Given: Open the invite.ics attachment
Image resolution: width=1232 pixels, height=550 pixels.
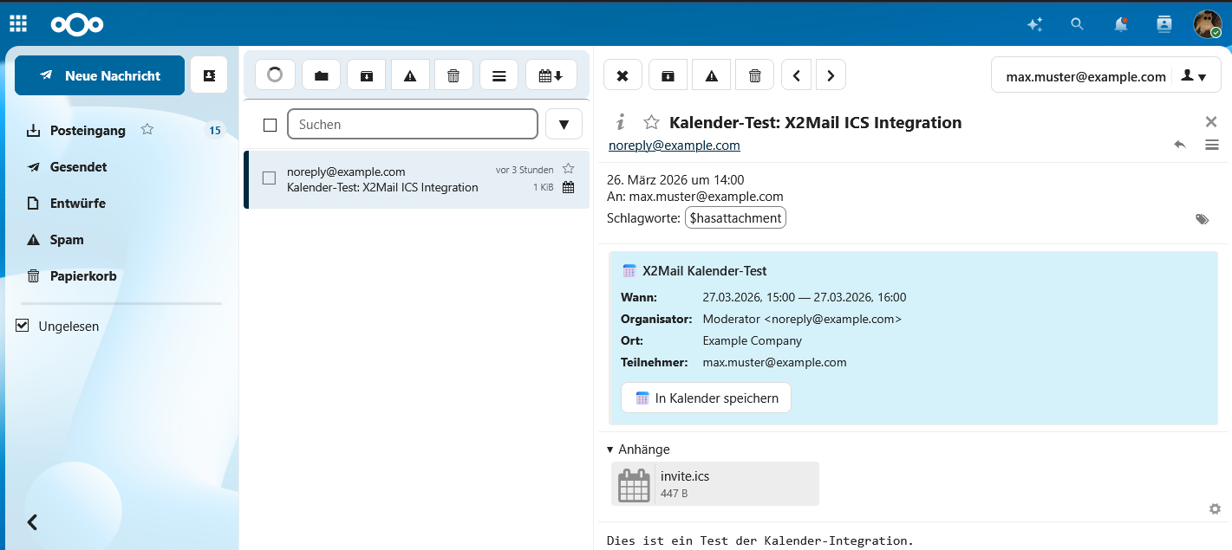Looking at the screenshot, I should pos(714,484).
